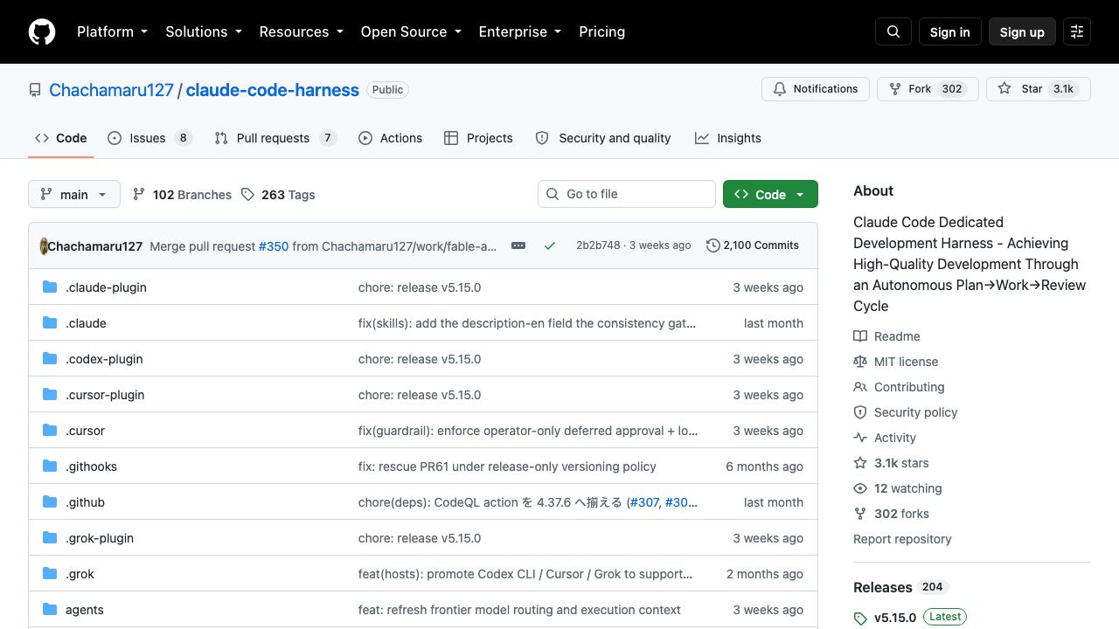1119x629 pixels.
Task: Expand the Platform menu
Action: (x=112, y=31)
